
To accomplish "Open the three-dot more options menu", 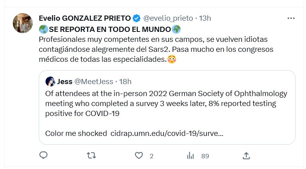I will [x=292, y=18].
